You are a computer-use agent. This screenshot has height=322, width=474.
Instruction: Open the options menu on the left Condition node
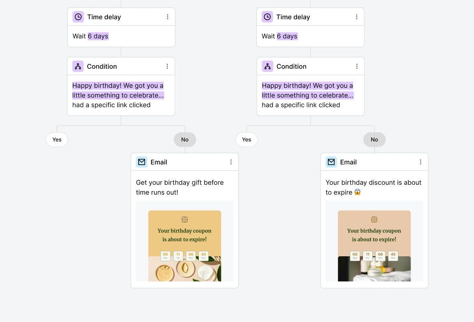pos(167,66)
